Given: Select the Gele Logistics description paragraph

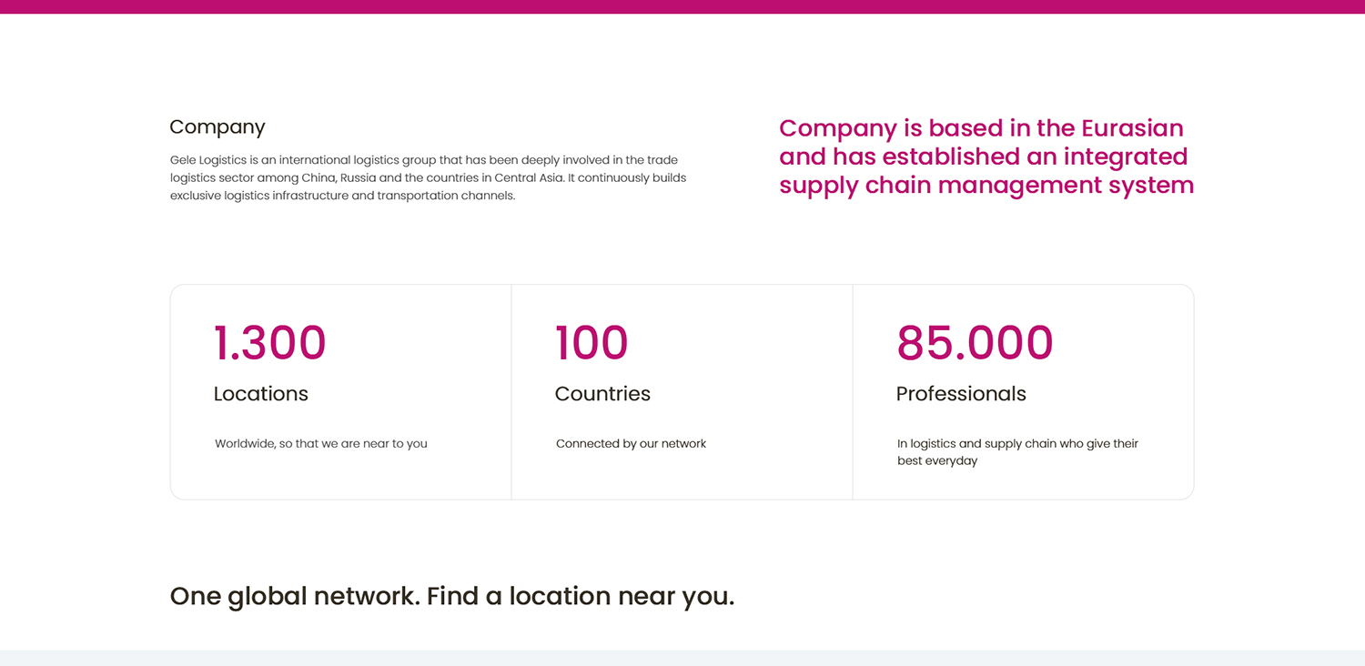Looking at the screenshot, I should pyautogui.click(x=428, y=177).
